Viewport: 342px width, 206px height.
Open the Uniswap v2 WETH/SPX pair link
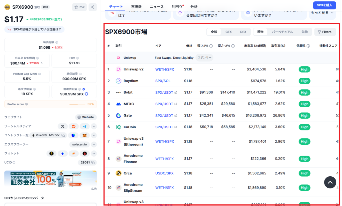pos(165,69)
